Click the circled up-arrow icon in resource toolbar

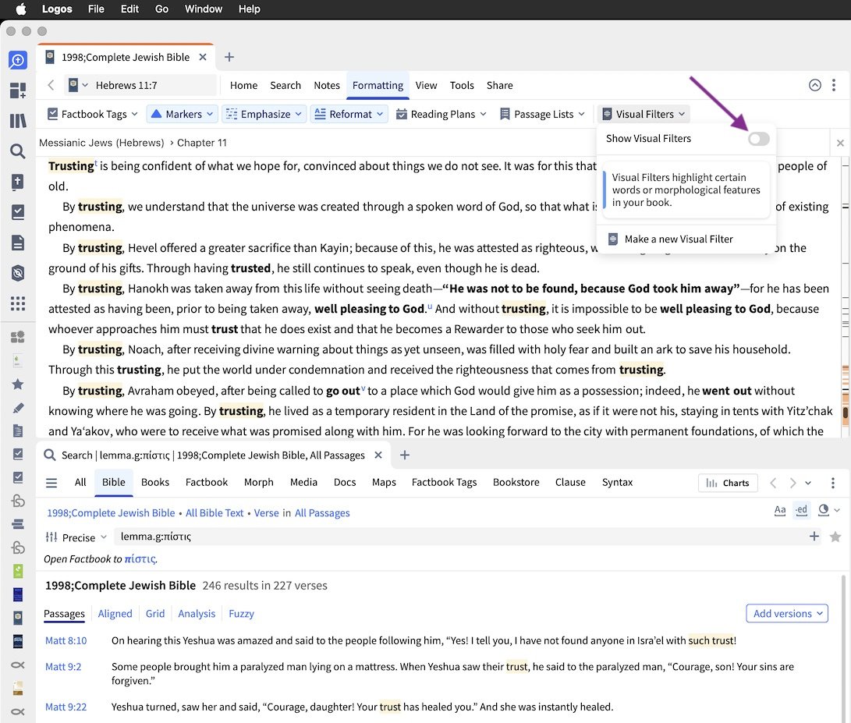[x=814, y=85]
